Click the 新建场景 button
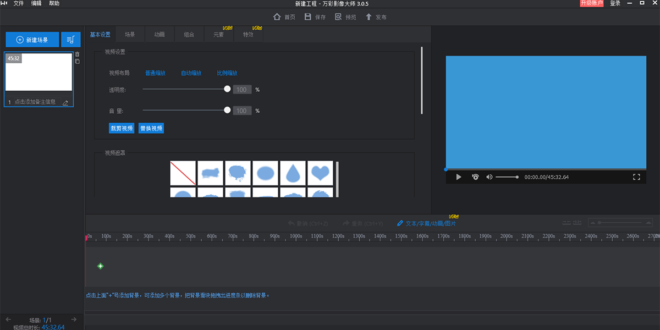 pos(32,40)
